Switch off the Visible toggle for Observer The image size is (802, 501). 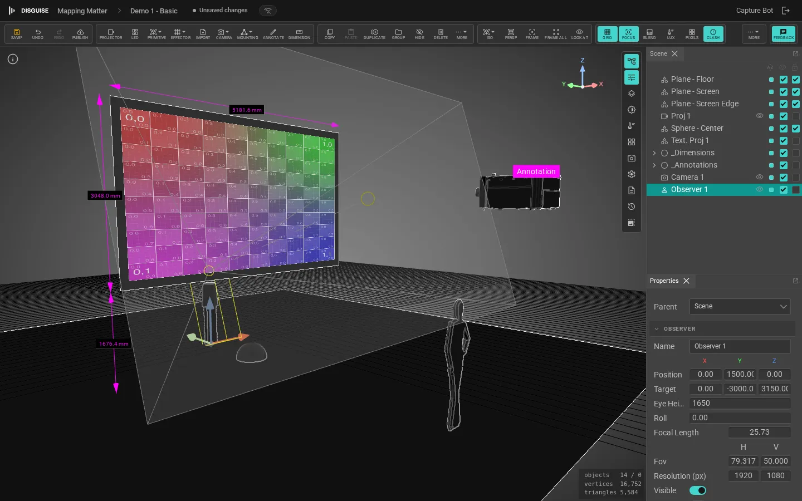[698, 490]
